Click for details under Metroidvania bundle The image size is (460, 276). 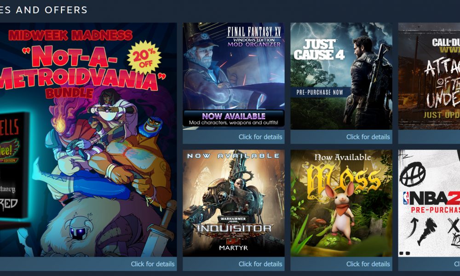(153, 264)
